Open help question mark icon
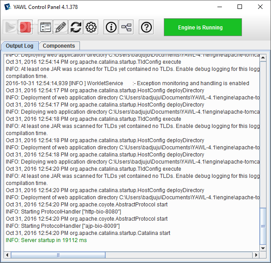Viewport: 271px width, 263px height. pyautogui.click(x=146, y=27)
